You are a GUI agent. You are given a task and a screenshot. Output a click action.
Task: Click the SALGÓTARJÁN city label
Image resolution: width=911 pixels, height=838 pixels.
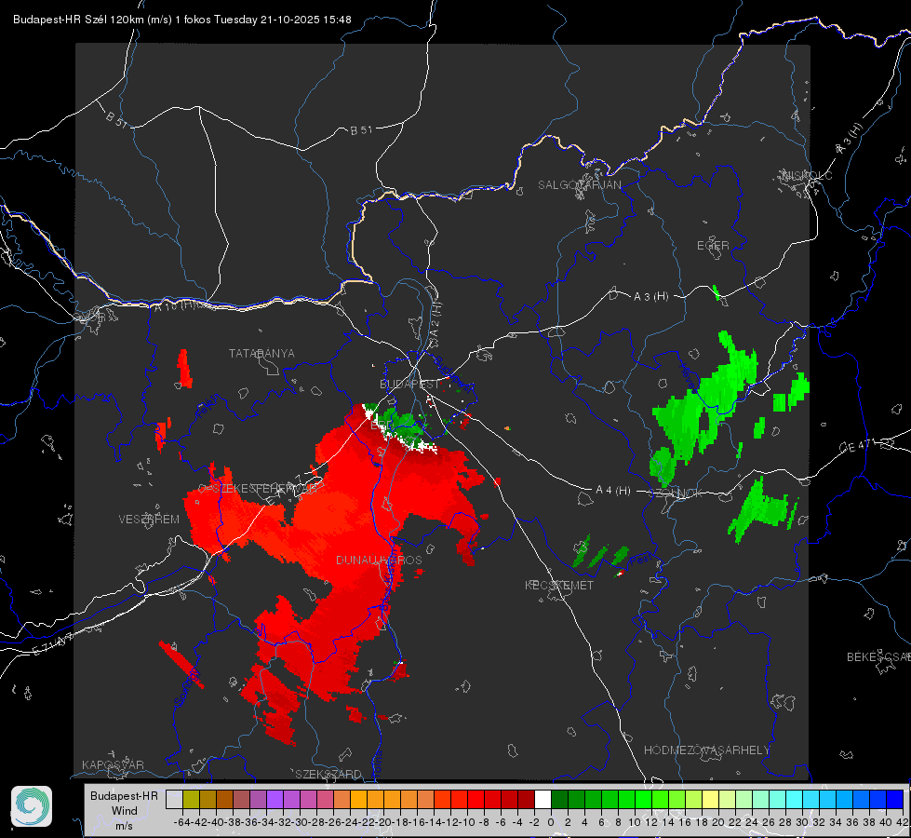579,185
